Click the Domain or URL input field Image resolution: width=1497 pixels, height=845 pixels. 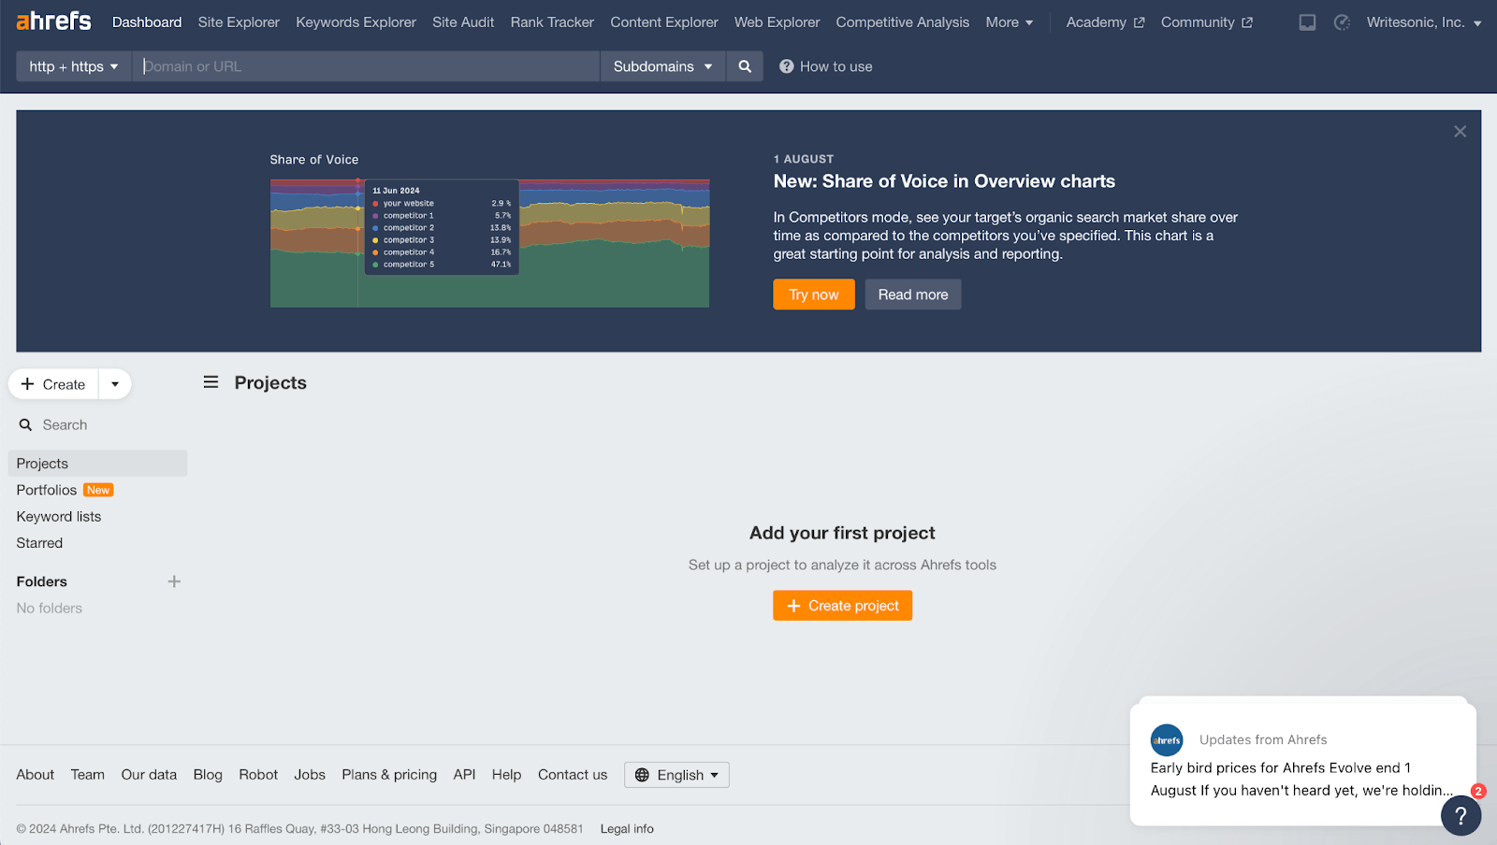click(365, 65)
